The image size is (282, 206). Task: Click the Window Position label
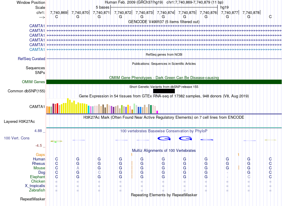[x=31, y=2]
